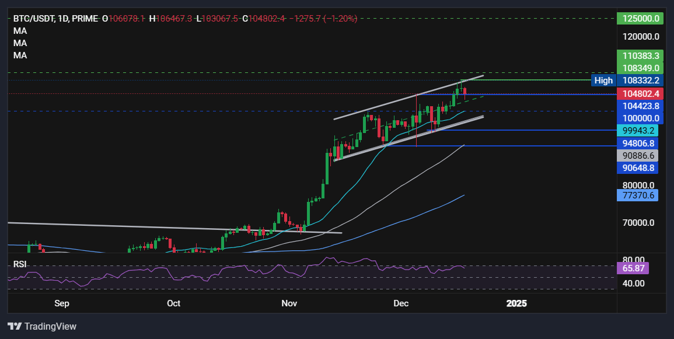Screen dimensions: 674x339
Task: Click the gray 90886.6 price label
Action: 638,155
